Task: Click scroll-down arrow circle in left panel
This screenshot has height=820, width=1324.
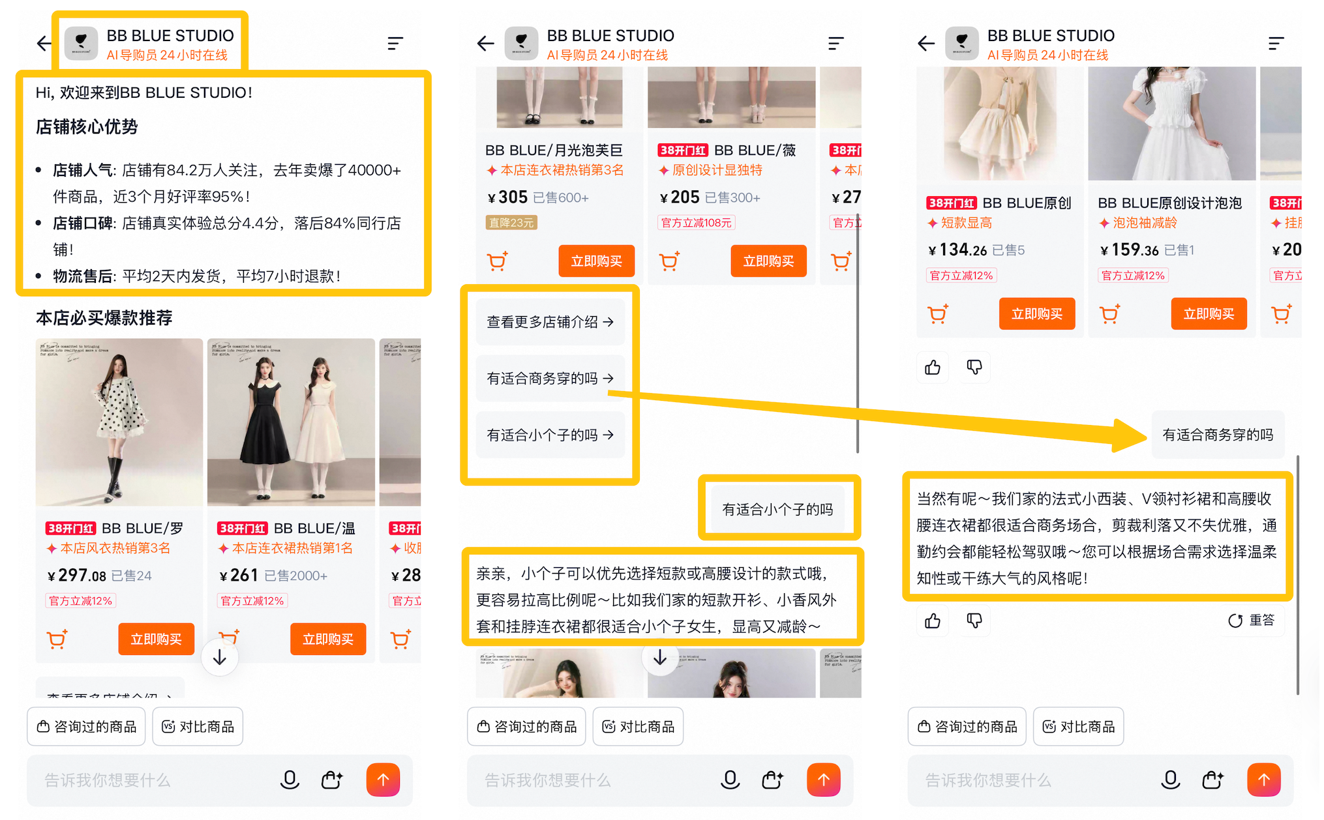Action: pyautogui.click(x=219, y=657)
